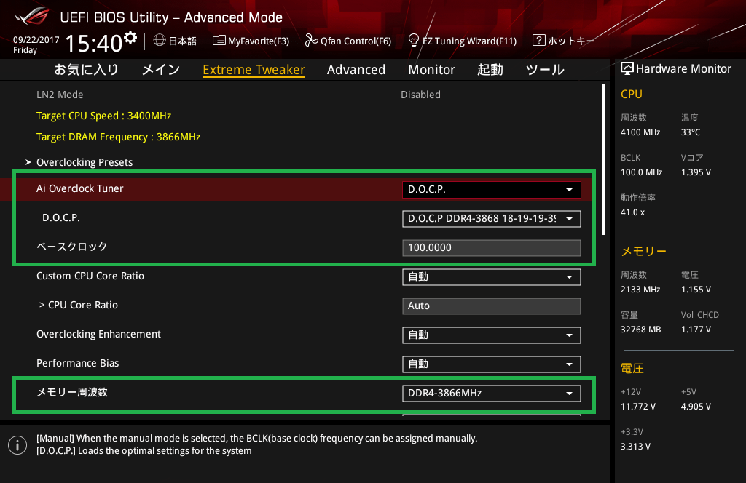Click the 09/22/2017 date text

(36, 40)
